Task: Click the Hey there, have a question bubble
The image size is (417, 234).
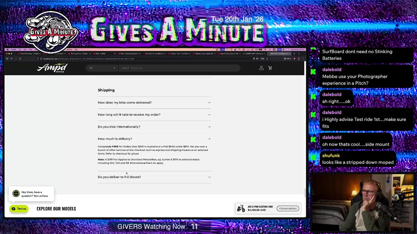Action: [31, 194]
